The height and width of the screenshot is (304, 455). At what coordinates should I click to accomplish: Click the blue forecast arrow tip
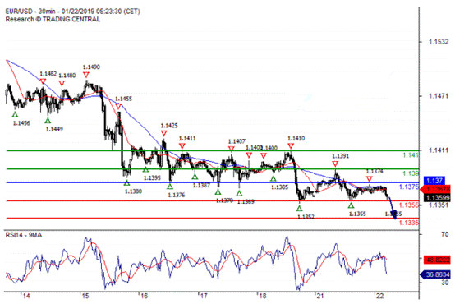point(394,216)
